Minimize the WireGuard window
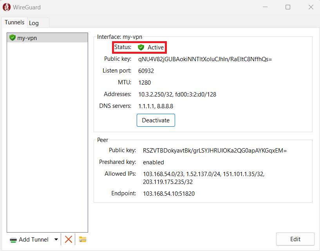 pos(265,7)
